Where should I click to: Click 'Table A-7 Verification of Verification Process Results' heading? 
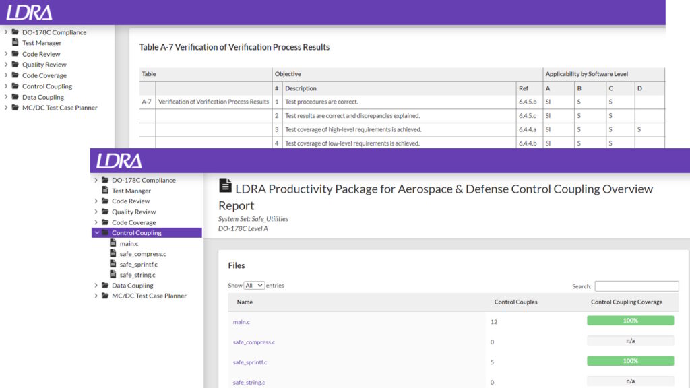click(x=234, y=47)
